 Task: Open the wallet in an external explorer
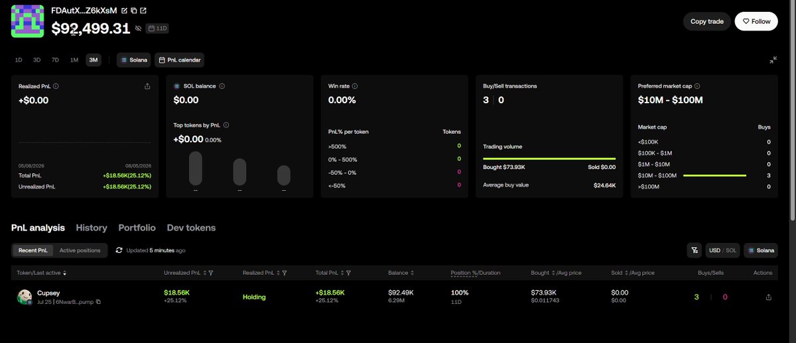[x=143, y=11]
